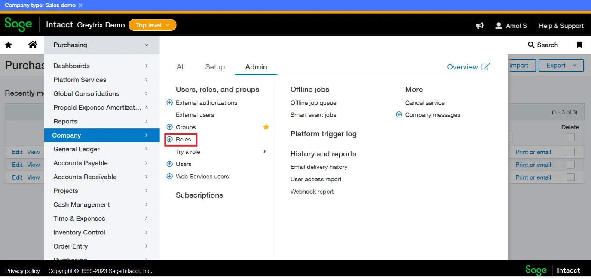Open the Amol S user menu
Screen dimensions: 591x279
tap(511, 26)
